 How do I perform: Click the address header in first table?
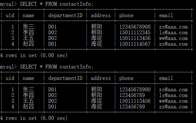(x=101, y=16)
